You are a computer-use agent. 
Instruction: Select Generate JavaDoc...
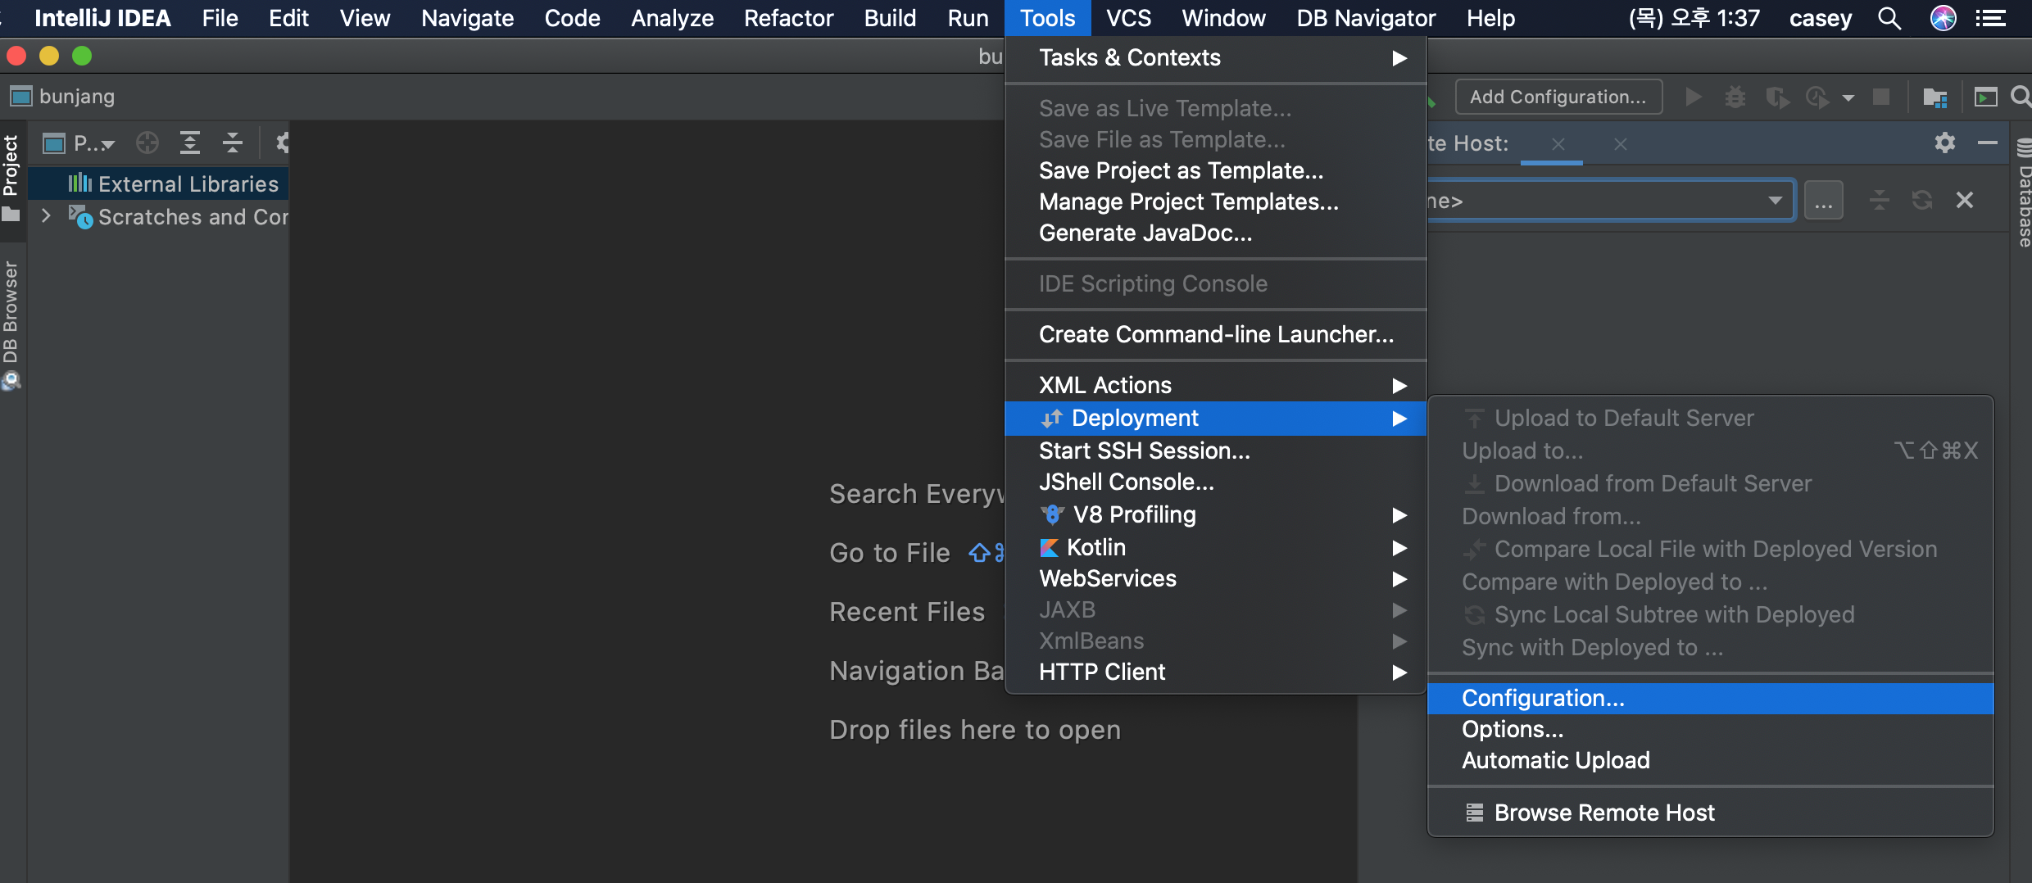coord(1216,233)
